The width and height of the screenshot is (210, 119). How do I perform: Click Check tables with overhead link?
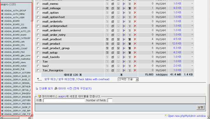93,79
